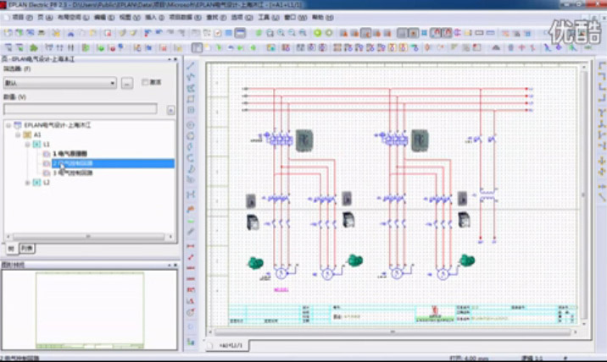Open the 默认 filter dropdown
Image resolution: width=607 pixels, height=362 pixels.
(x=59, y=83)
